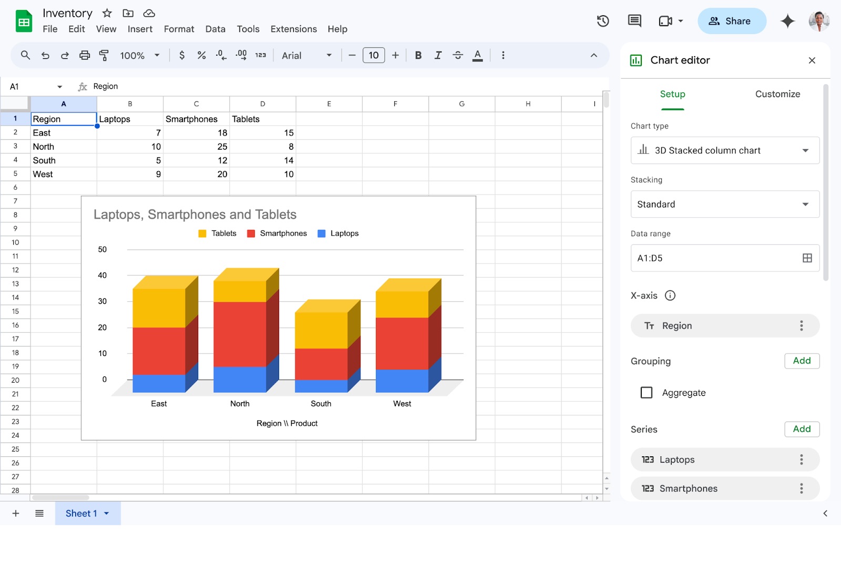Viewport: 841px width, 567px height.
Task: Show X-axis info tooltip icon
Action: coord(670,296)
